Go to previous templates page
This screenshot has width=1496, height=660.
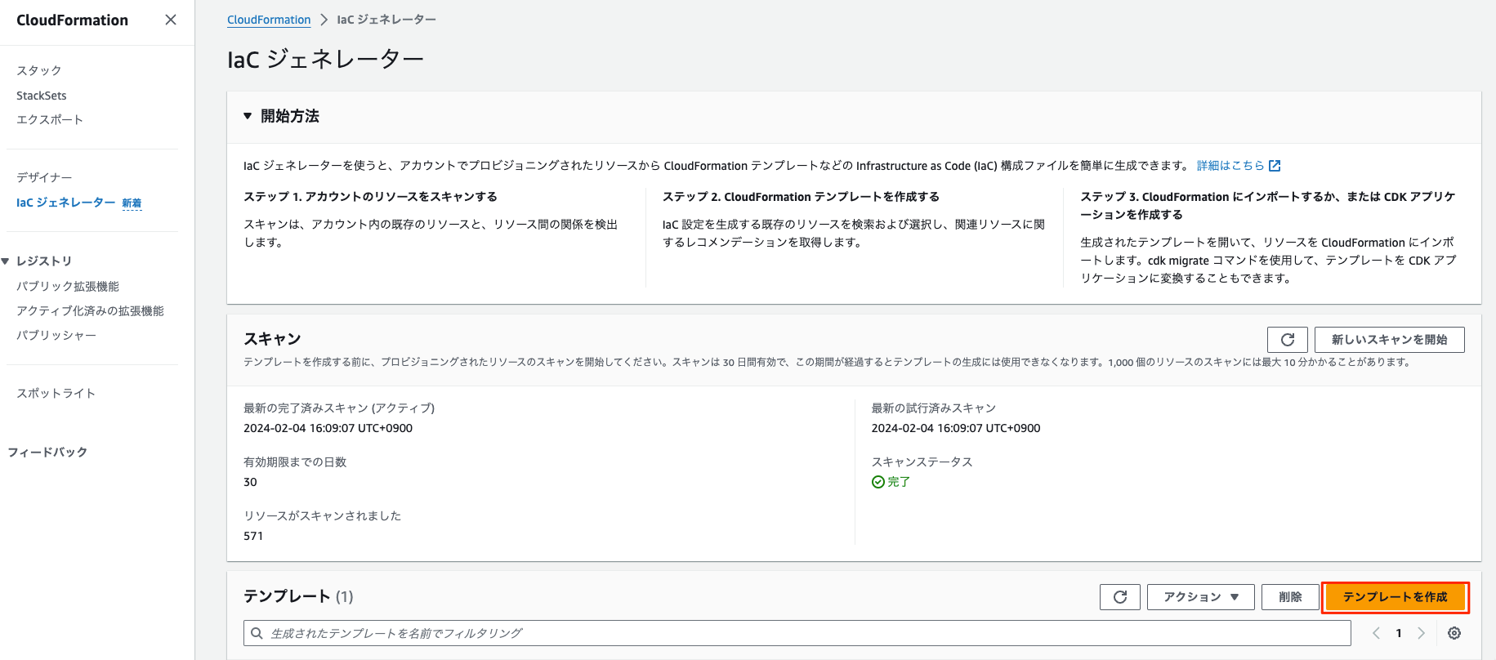point(1376,633)
